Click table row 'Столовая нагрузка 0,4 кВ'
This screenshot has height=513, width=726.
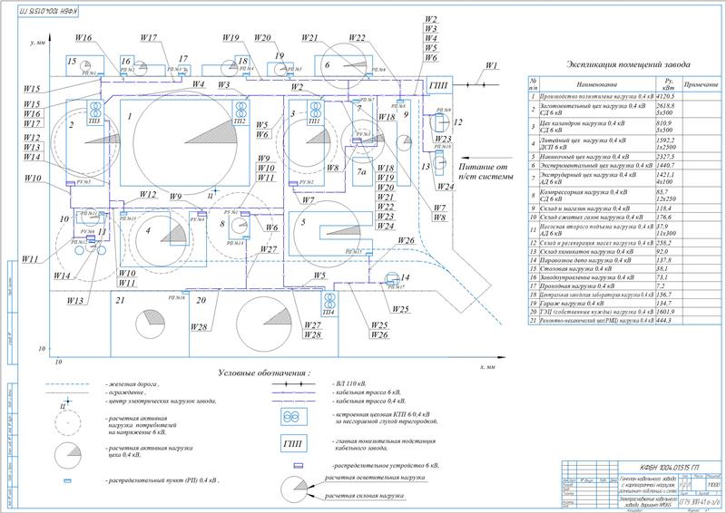pos(624,268)
